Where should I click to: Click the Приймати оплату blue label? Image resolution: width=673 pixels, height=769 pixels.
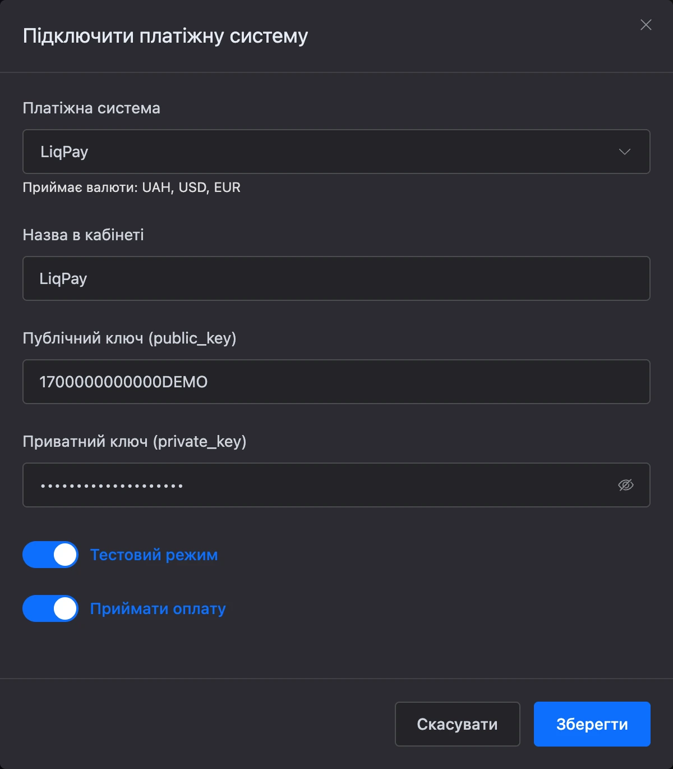pos(158,608)
